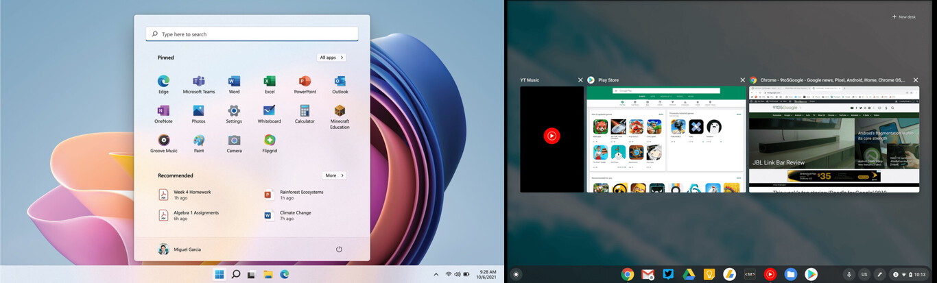Screen dimensions: 937x283
Task: Expand All apps list
Action: pyautogui.click(x=331, y=58)
